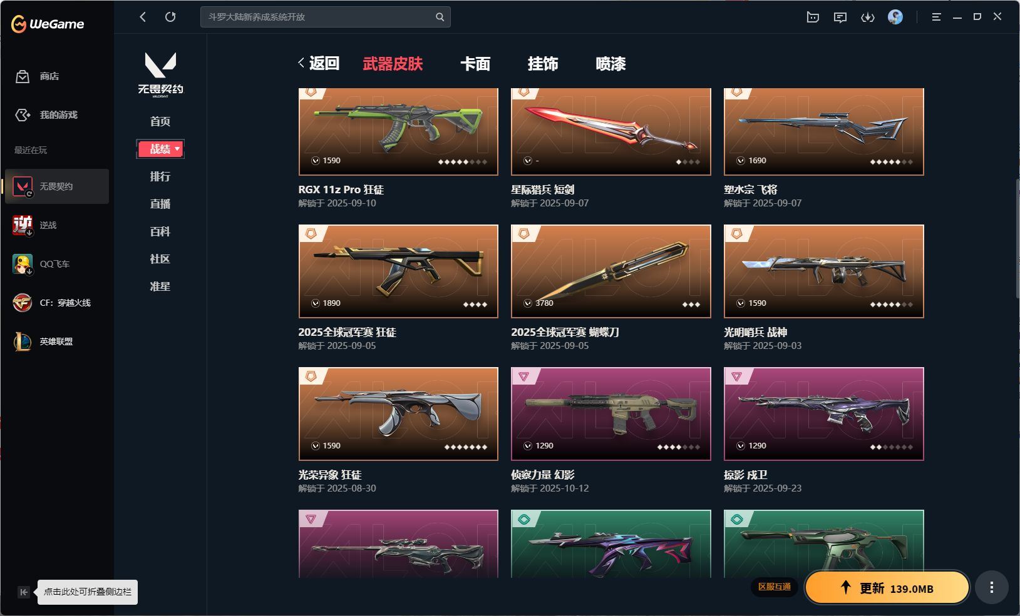Click the user avatar icon

[x=895, y=17]
